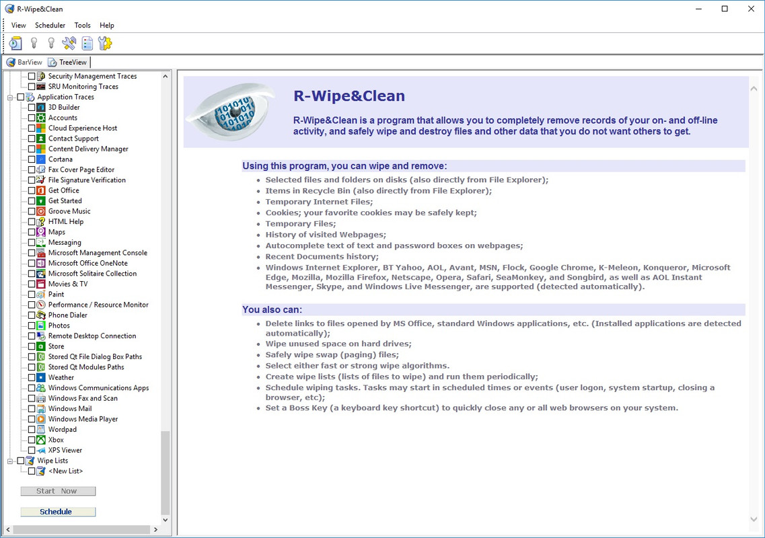This screenshot has width=765, height=538.
Task: Click the Cortana blue icon
Action: 42,159
